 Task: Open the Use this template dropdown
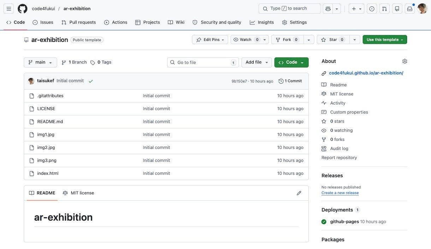(384, 40)
